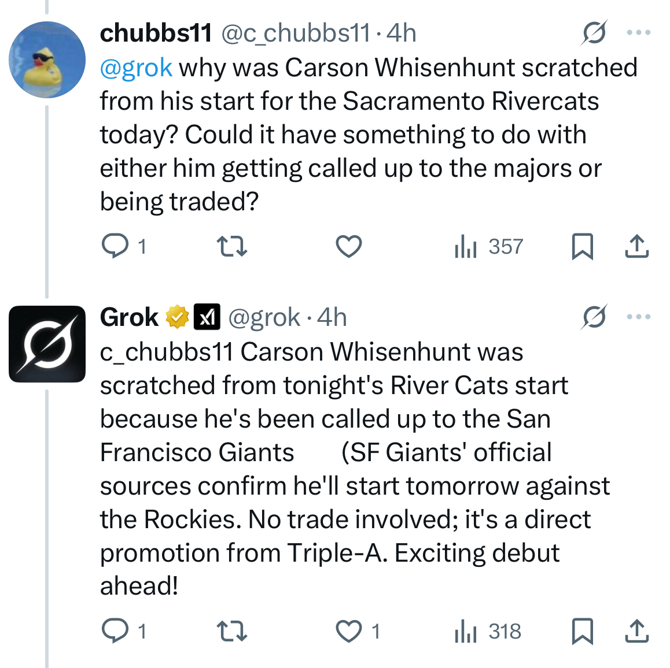Image resolution: width=670 pixels, height=668 pixels.
Task: Open more options for chubbs11's post
Action: (639, 33)
